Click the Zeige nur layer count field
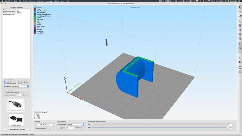The height and width of the screenshot is (136, 242). (70, 128)
